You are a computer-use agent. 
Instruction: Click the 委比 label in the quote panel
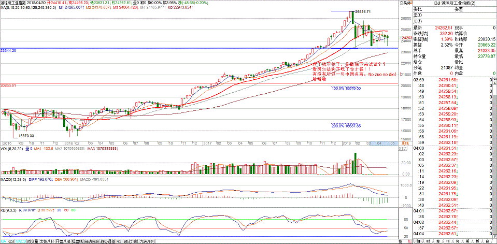(x=418, y=9)
